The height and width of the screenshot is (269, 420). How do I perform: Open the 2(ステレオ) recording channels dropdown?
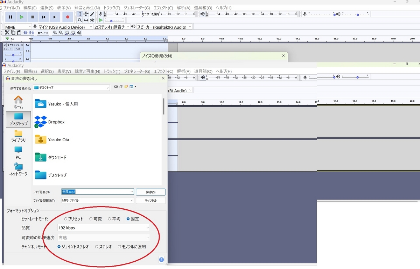pos(111,27)
